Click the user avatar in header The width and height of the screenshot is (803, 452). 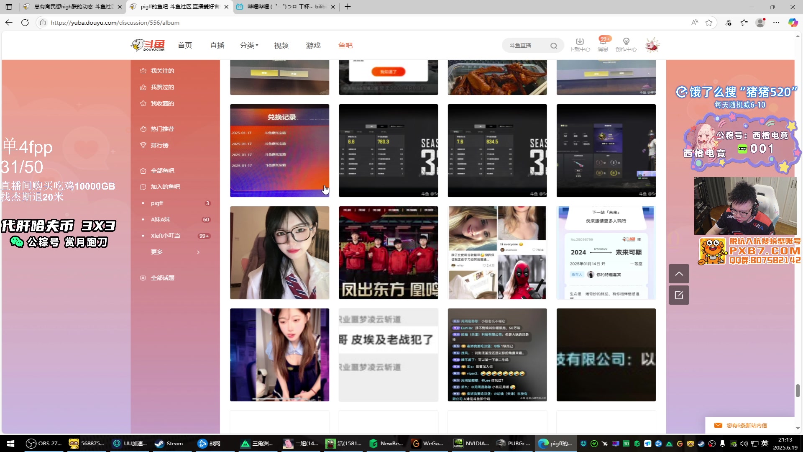(x=652, y=45)
